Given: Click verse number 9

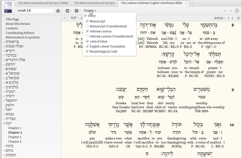Looking at the screenshot, I should tap(233, 90).
